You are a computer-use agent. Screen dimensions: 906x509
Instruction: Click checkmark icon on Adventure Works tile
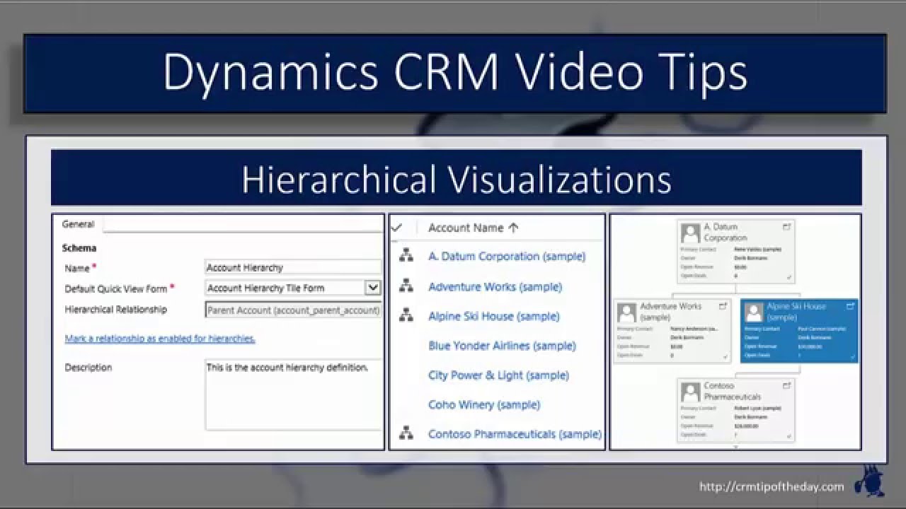(725, 357)
